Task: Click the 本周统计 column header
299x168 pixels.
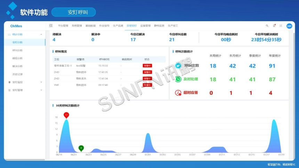Action: [x=215, y=56]
